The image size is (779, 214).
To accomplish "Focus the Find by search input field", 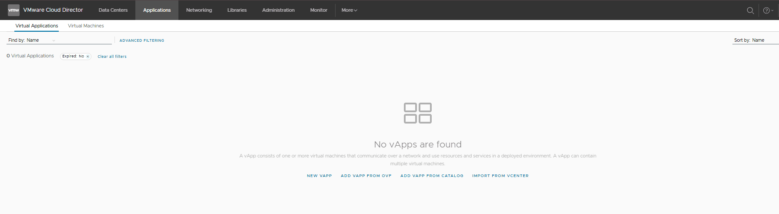I will tap(85, 40).
